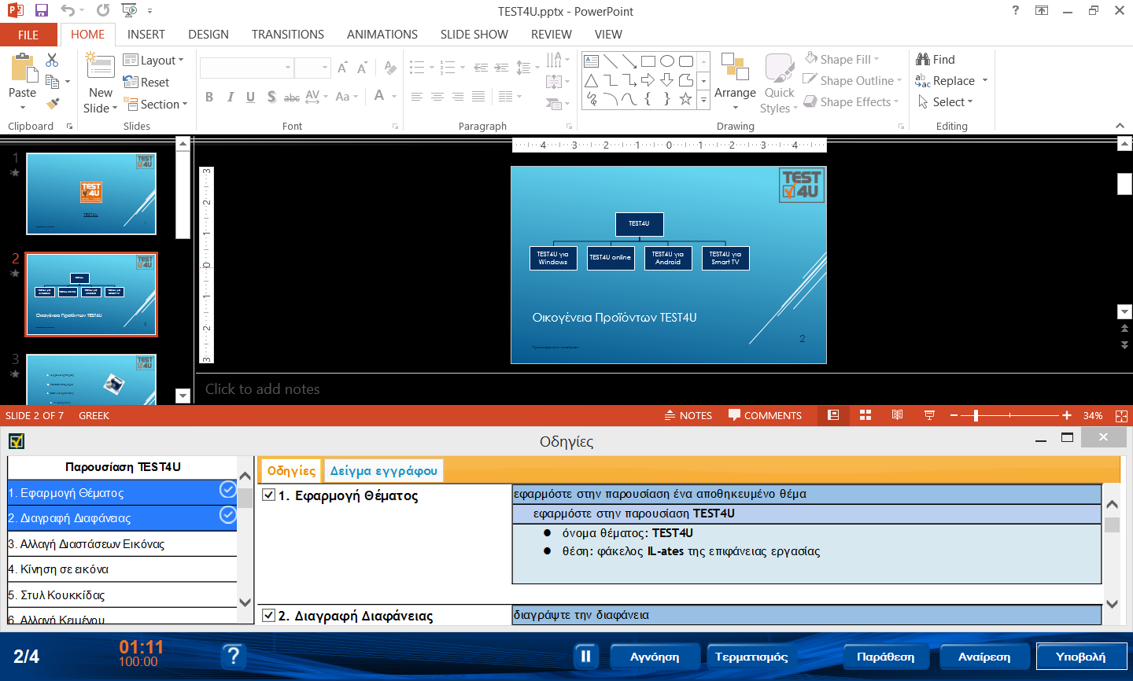Click to add notes field

tap(263, 389)
